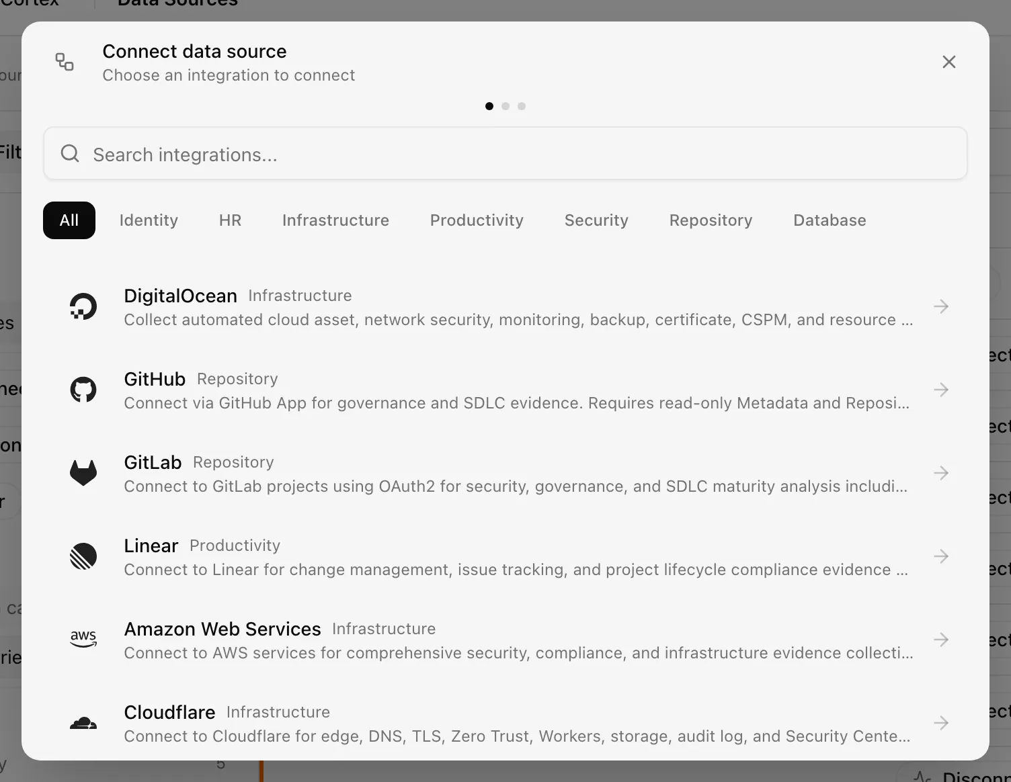This screenshot has width=1011, height=782.
Task: Choose the Cloudflare integration title
Action: click(169, 712)
